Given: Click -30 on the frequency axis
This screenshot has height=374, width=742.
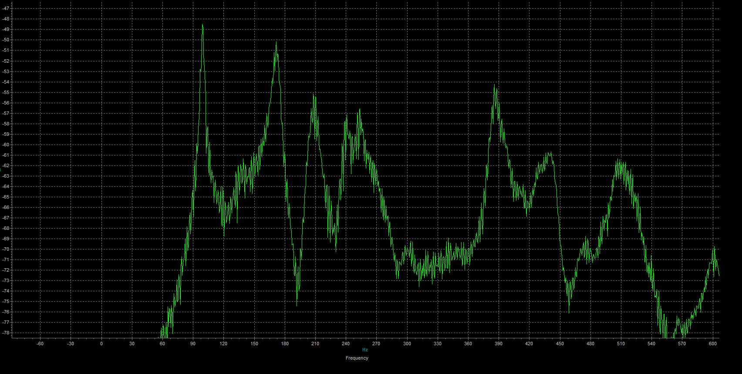Looking at the screenshot, I should 71,344.
